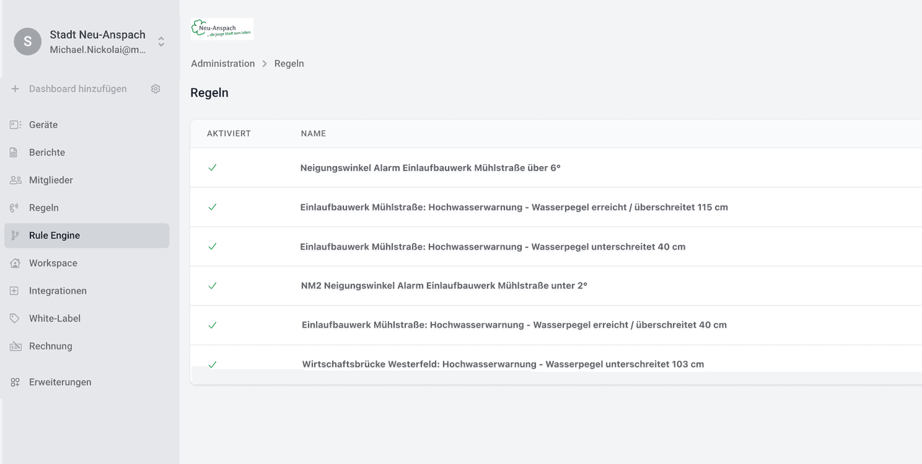
Task: Click the White-Label tag icon
Action: click(14, 318)
